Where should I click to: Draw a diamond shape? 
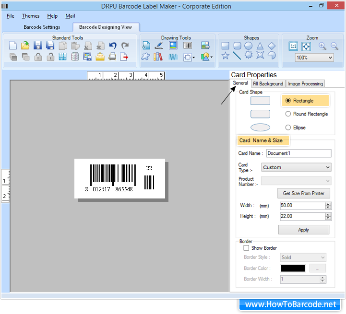point(272,46)
